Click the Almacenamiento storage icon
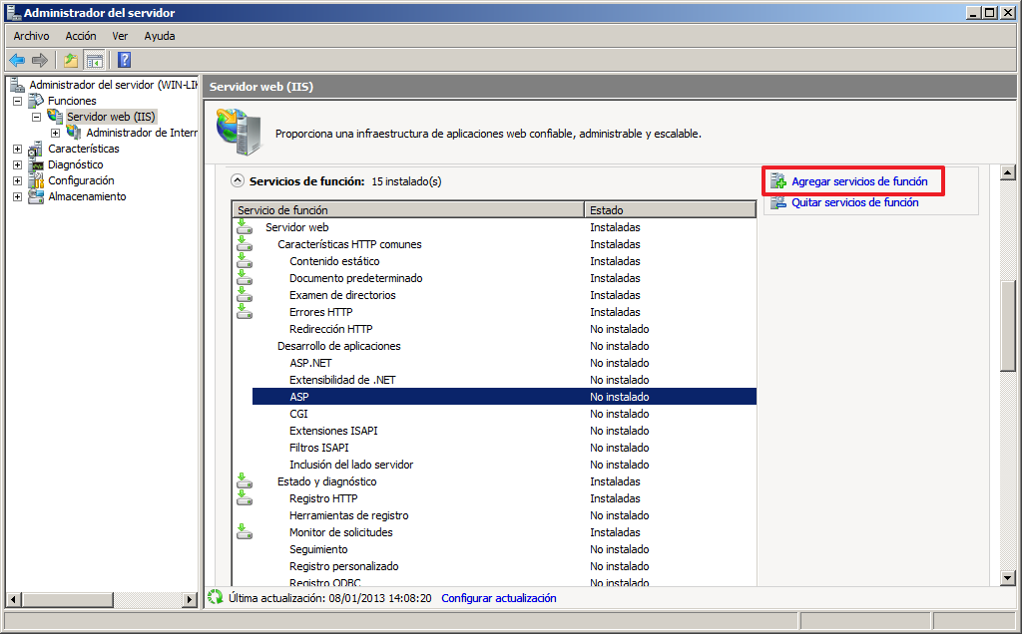The image size is (1022, 634). pyautogui.click(x=36, y=196)
